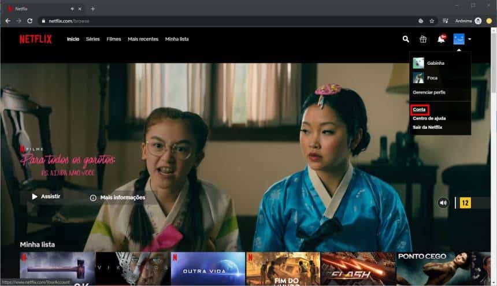497x286 pixels.
Task: Open the Mais recentes navigation link
Action: click(x=143, y=39)
